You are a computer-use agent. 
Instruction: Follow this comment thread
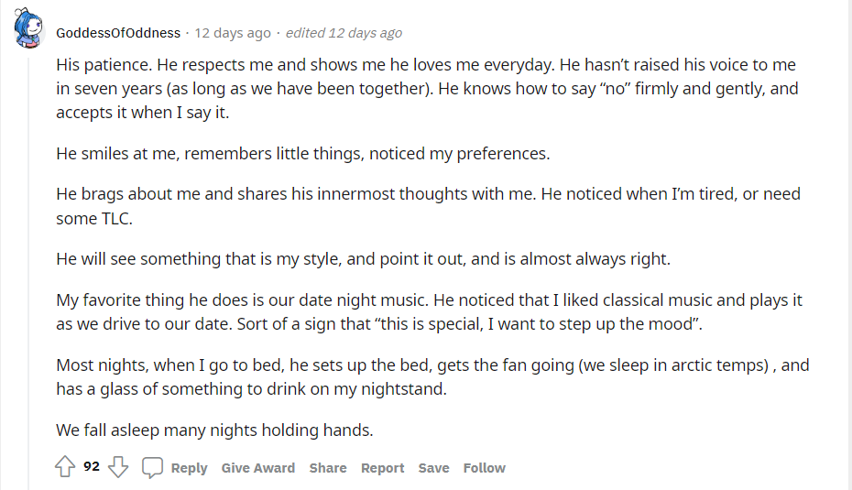coord(484,468)
